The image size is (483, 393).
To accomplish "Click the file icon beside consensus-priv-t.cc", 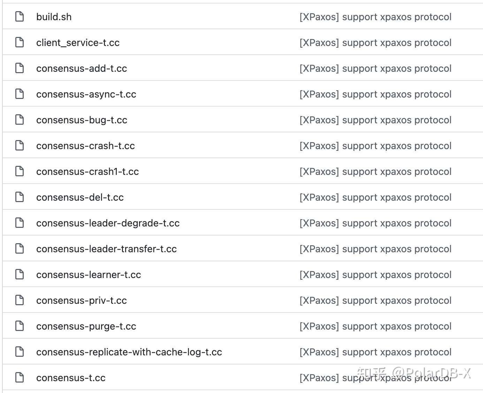I will (20, 300).
